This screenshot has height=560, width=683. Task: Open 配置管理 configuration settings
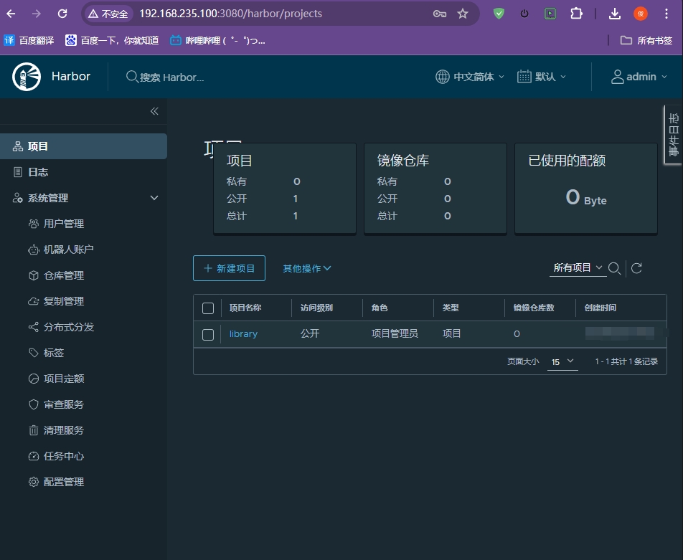[x=63, y=482]
